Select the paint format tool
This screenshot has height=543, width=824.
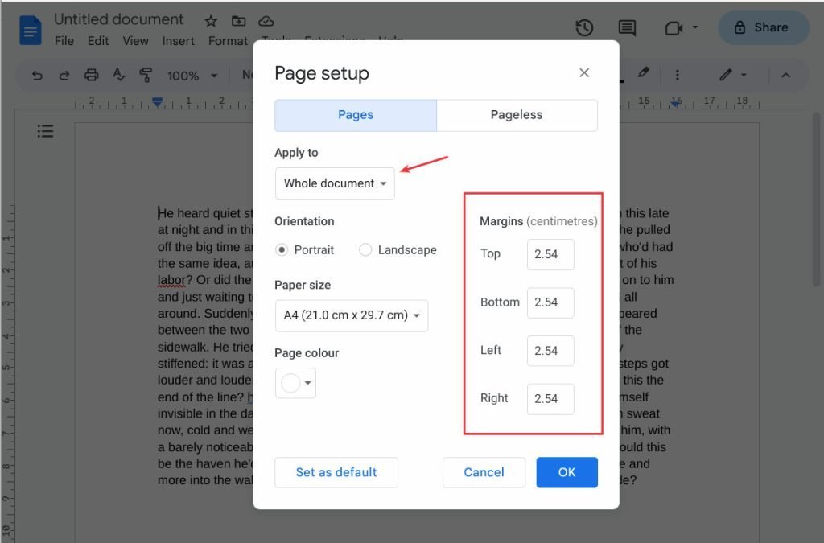pyautogui.click(x=146, y=75)
